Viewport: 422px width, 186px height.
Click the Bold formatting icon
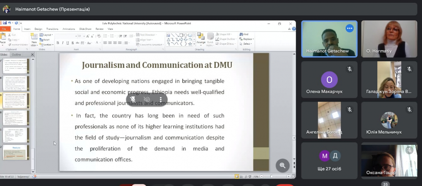[x=58, y=43]
